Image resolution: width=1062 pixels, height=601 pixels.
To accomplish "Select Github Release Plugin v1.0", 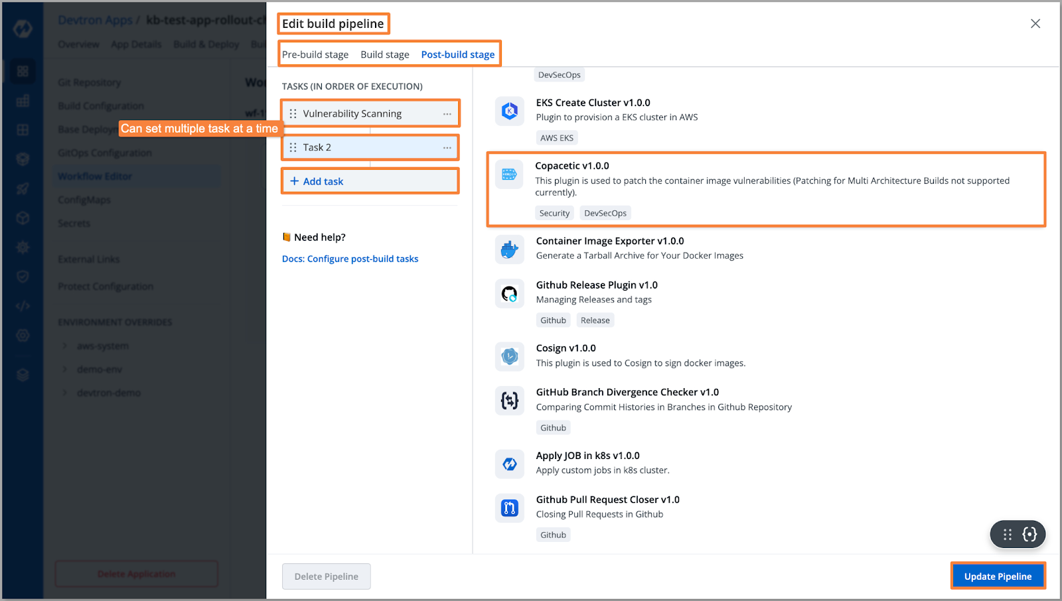I will tap(597, 285).
